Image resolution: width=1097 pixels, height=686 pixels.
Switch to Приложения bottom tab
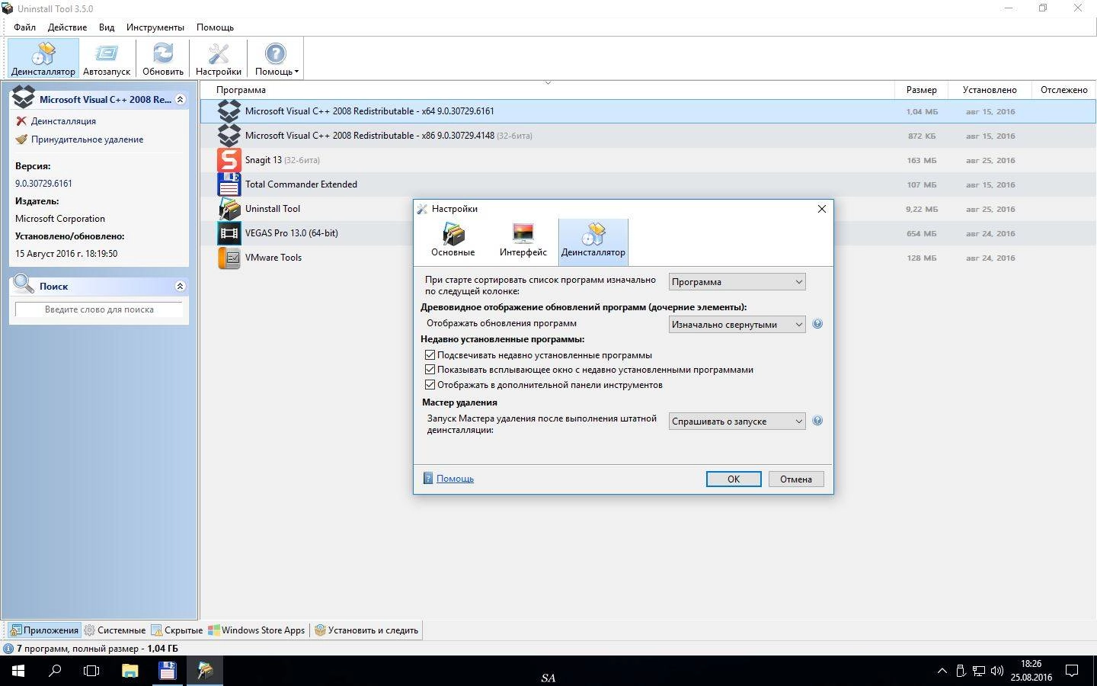[43, 630]
